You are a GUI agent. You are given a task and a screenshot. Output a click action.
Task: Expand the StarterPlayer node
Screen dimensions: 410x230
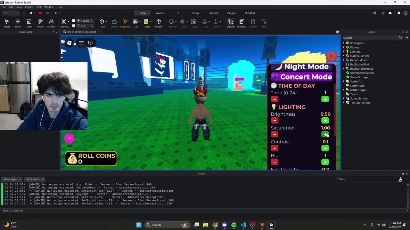pos(344,90)
